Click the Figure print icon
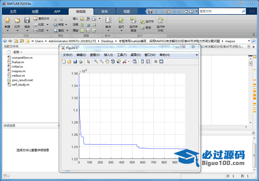 coord(81,62)
